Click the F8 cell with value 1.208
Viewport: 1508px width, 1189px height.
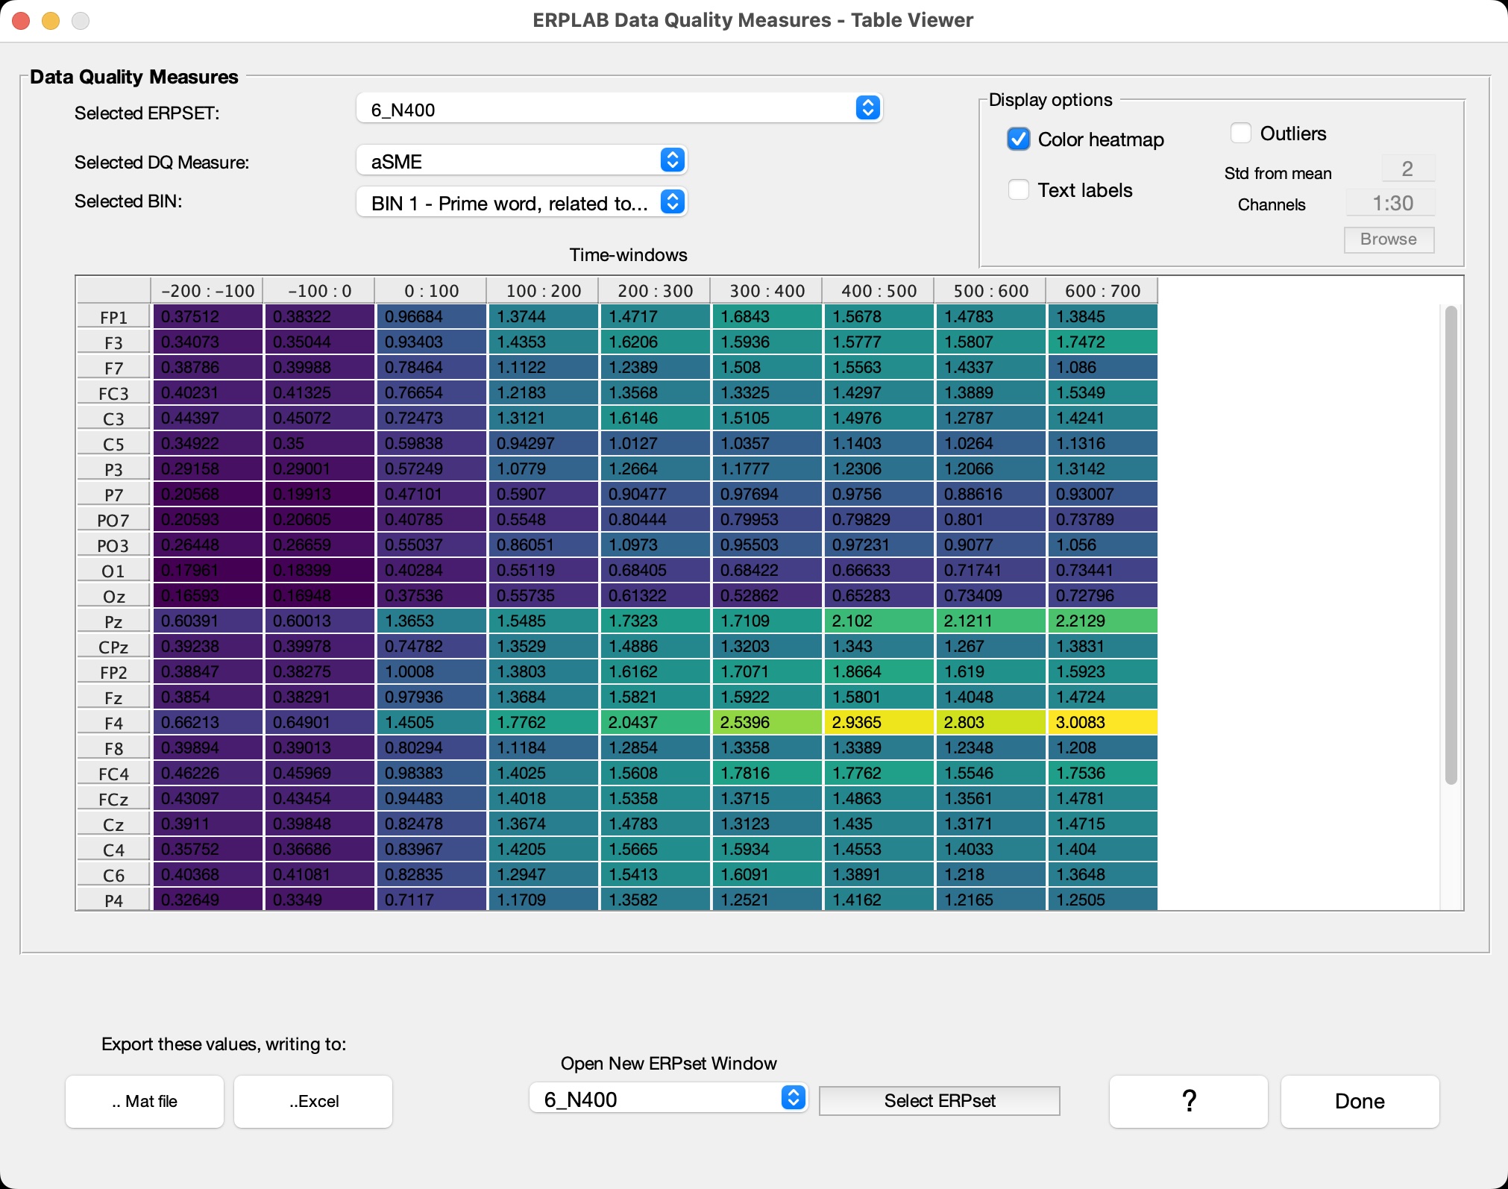click(1102, 747)
